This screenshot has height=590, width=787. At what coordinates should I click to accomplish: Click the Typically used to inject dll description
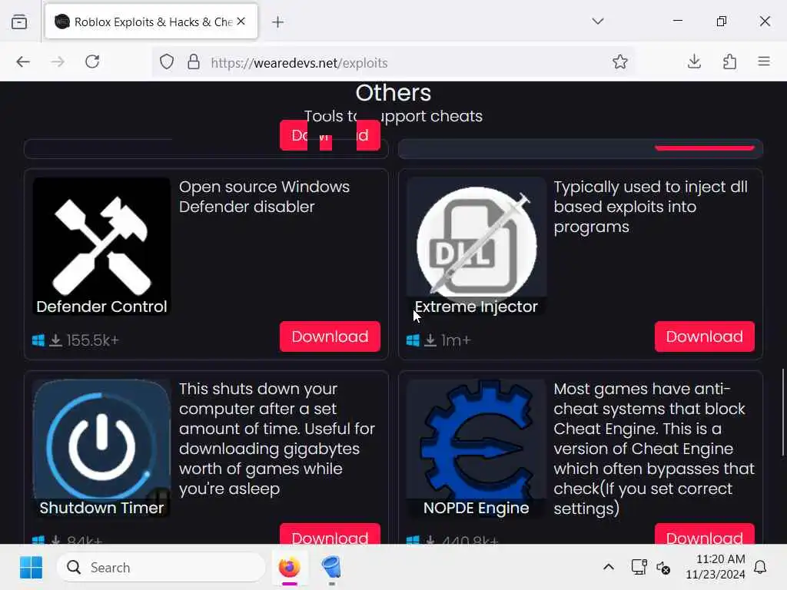click(650, 207)
